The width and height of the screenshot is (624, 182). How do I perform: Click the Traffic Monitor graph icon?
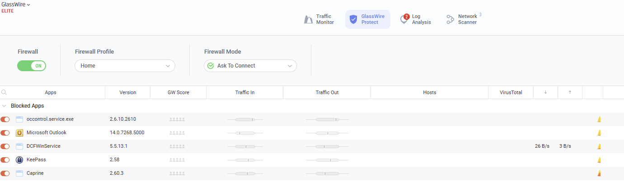pyautogui.click(x=309, y=19)
